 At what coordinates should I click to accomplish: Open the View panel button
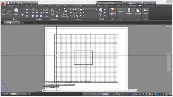tap(145, 11)
